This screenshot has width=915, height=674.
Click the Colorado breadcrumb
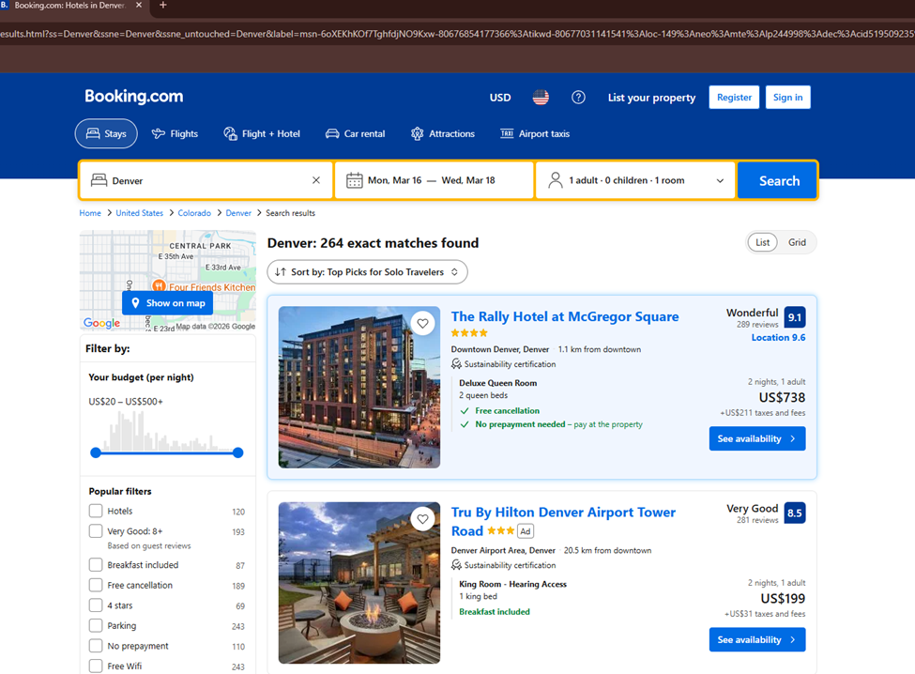click(194, 213)
